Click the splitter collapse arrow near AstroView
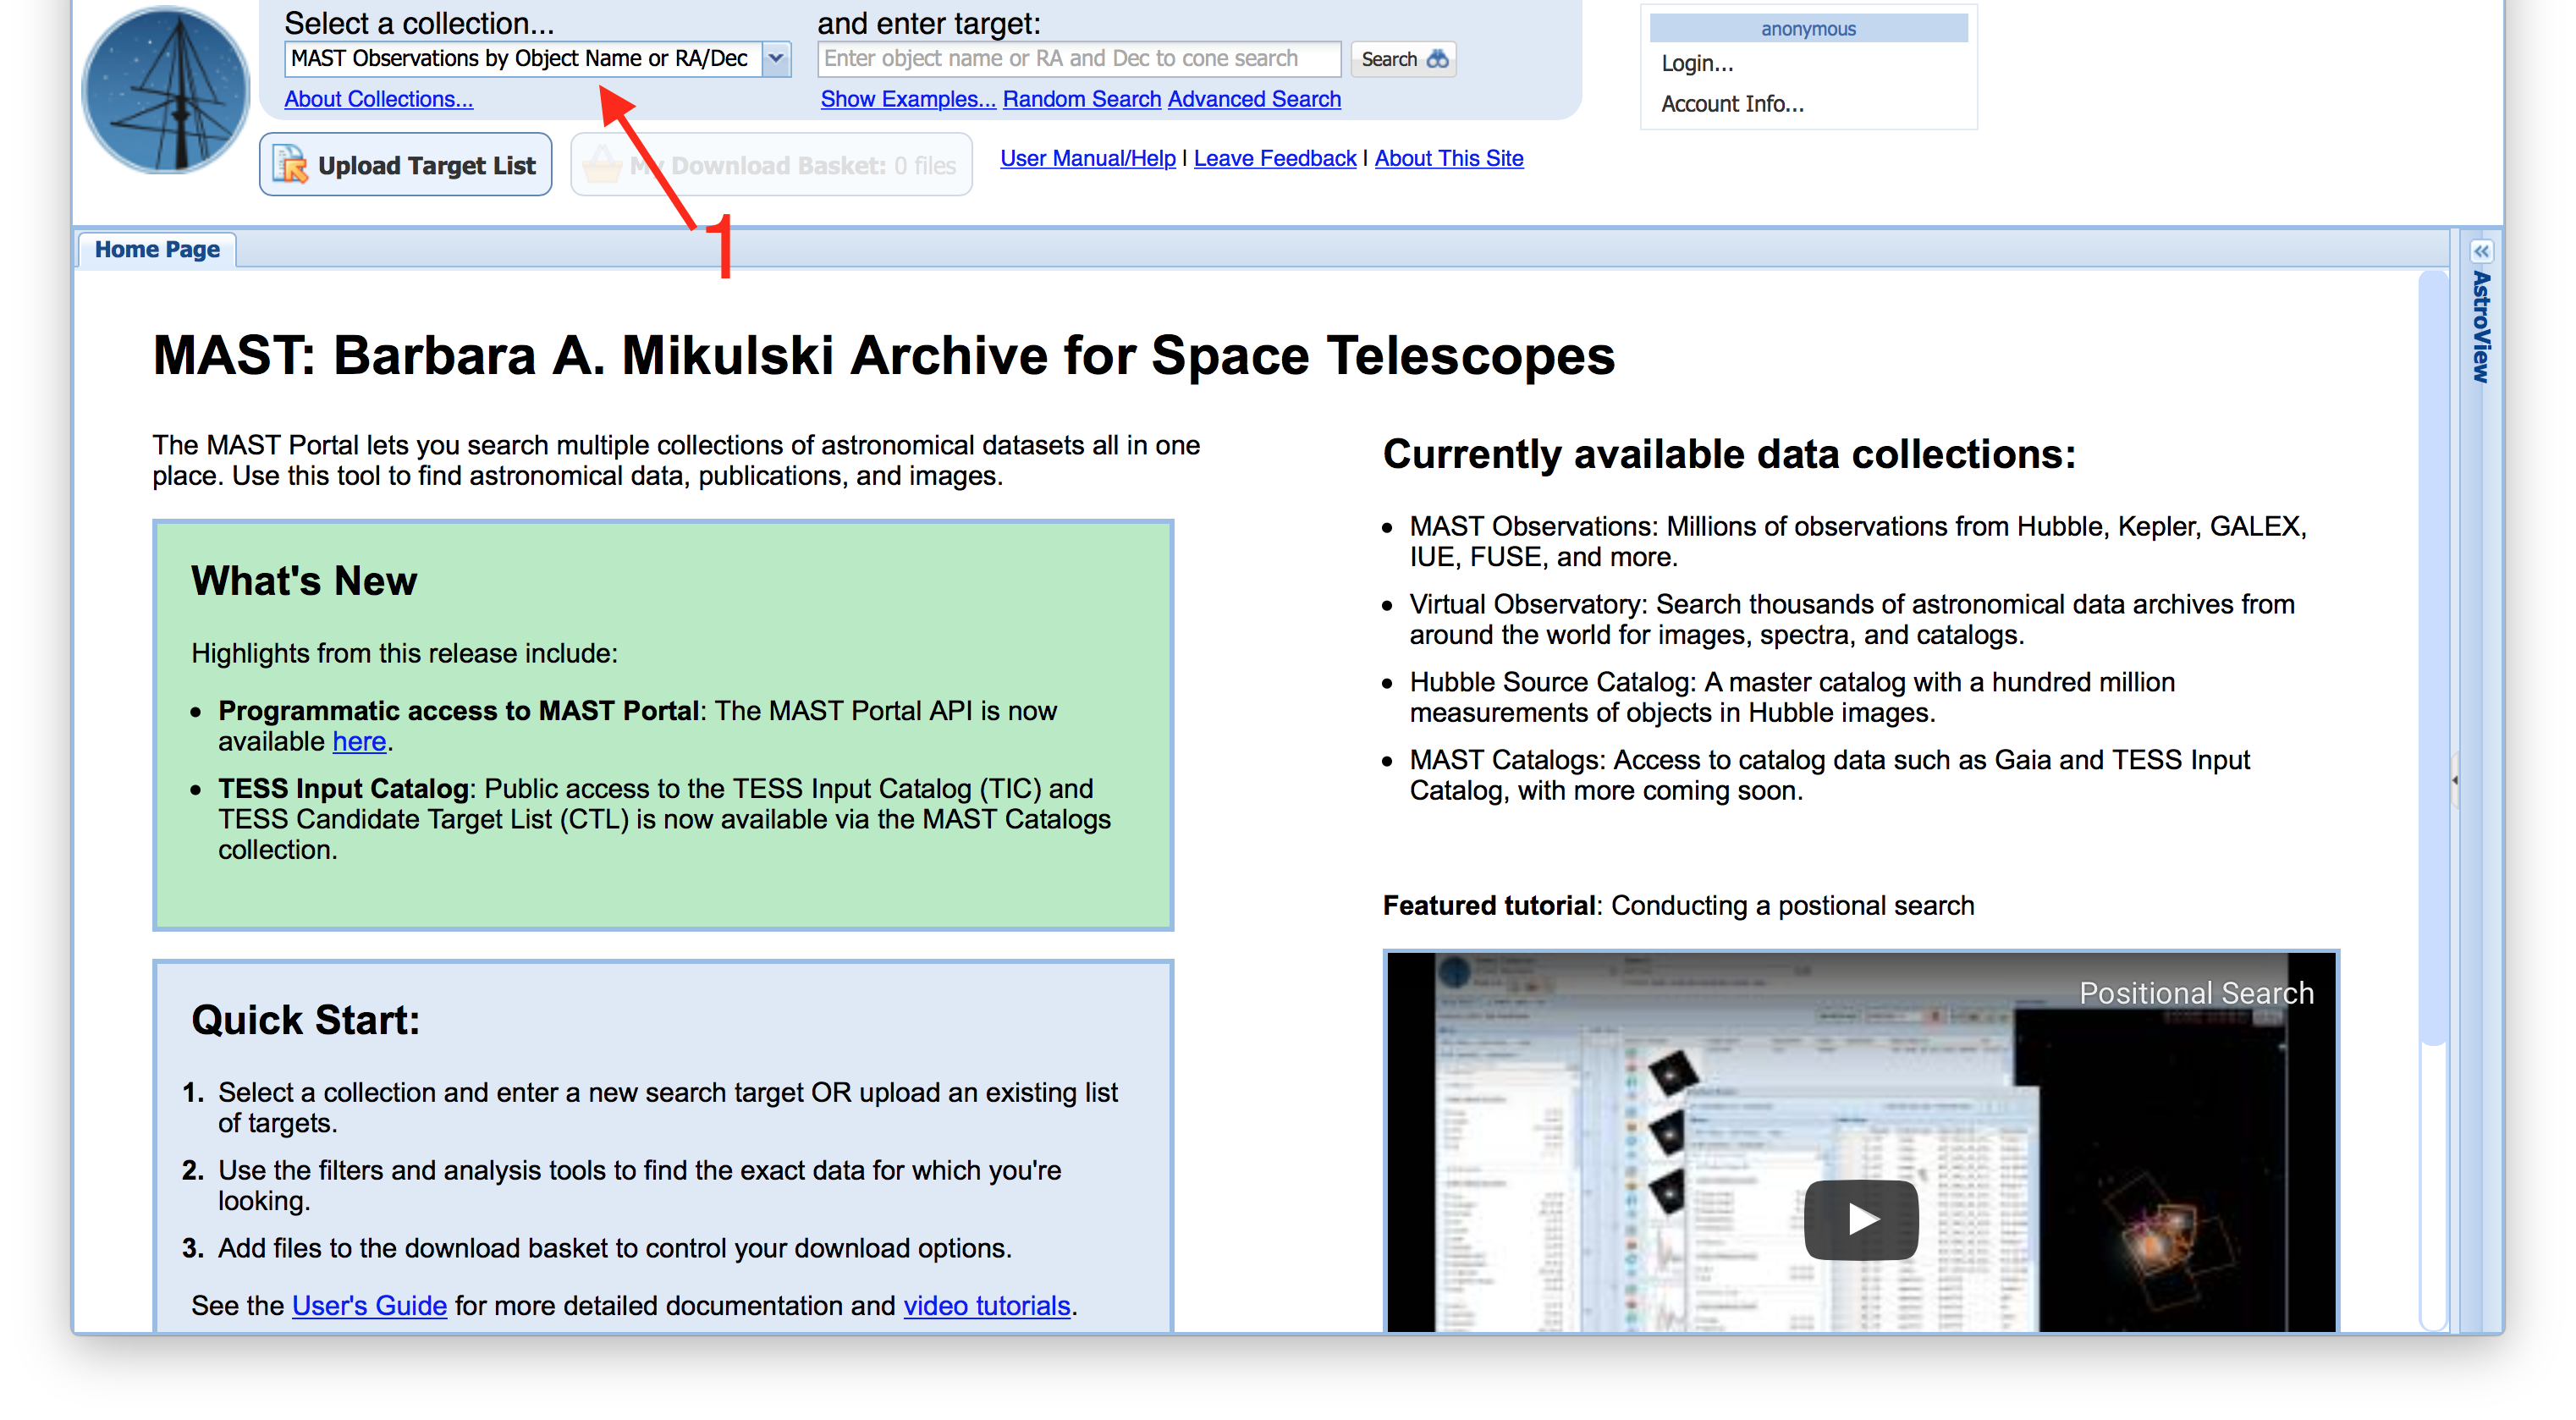Screen dimensions: 2576x1420 click(x=2455, y=779)
